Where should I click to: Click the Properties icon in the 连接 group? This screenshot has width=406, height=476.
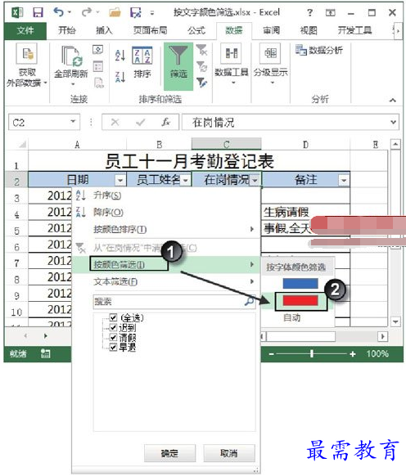coord(98,66)
